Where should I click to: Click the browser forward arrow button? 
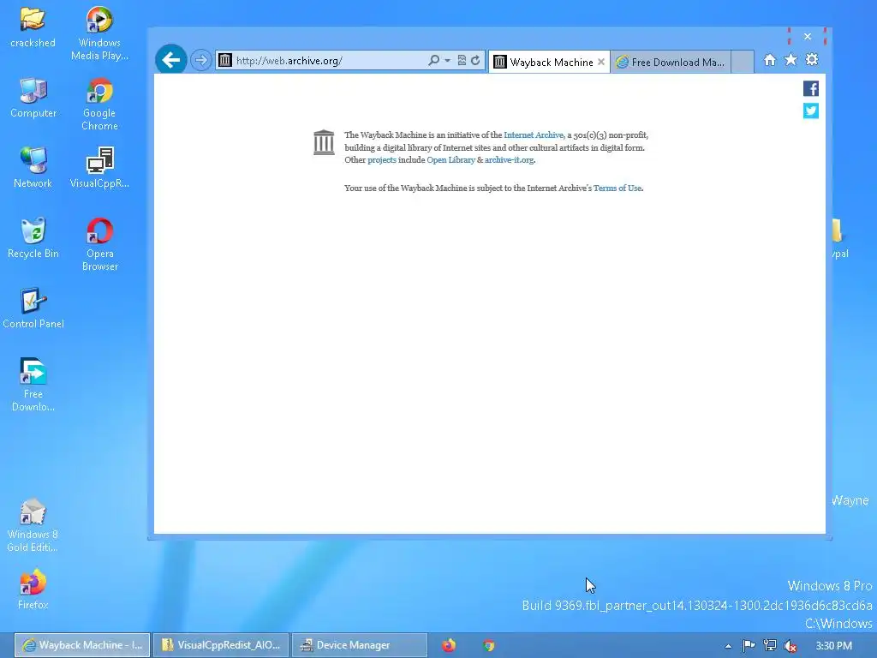(200, 60)
